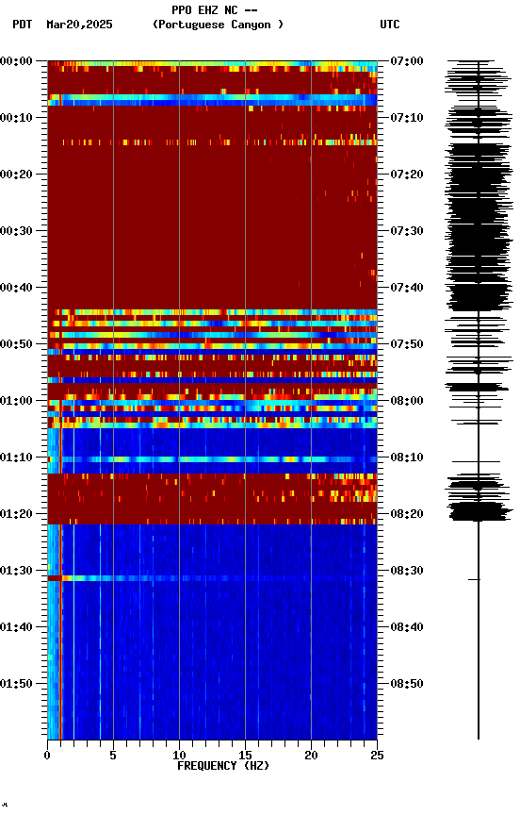The height and width of the screenshot is (815, 520).
Task: Click the '01:20' PDT time label
Action: pyautogui.click(x=16, y=514)
